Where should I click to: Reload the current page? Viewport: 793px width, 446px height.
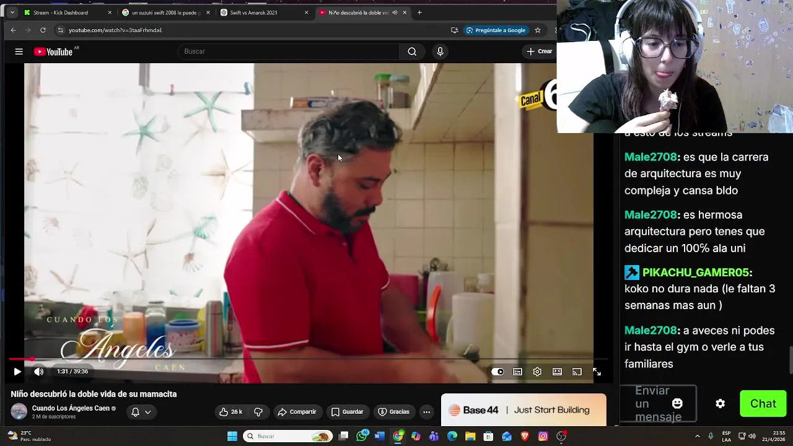43,30
